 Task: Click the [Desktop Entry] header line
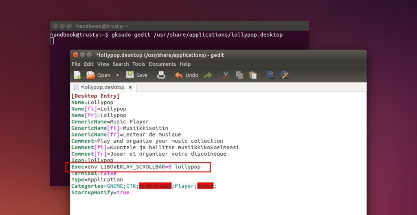point(96,96)
